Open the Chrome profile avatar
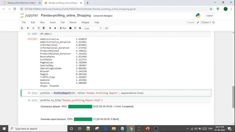Image resolution: width=235 pixels, height=132 pixels. pos(225,9)
